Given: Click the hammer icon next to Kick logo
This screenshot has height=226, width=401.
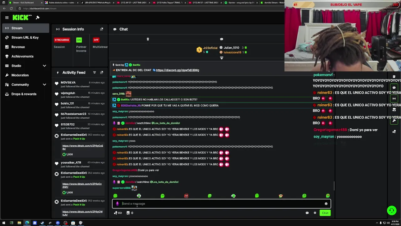Looking at the screenshot, I should tap(38, 18).
